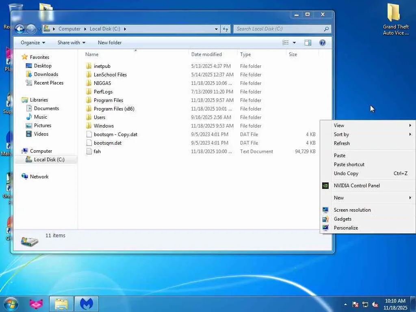Select Refresh in the context menu

tap(342, 143)
